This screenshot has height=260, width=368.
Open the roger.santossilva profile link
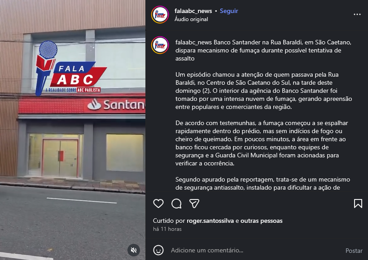pos(210,221)
